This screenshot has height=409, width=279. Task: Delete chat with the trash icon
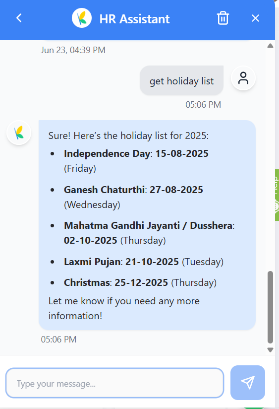tap(223, 18)
